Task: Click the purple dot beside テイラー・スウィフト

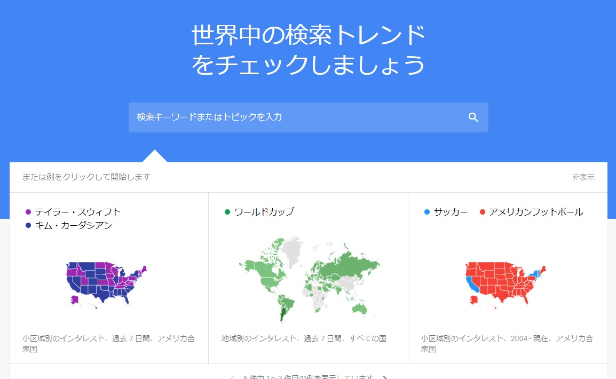Action: [28, 212]
